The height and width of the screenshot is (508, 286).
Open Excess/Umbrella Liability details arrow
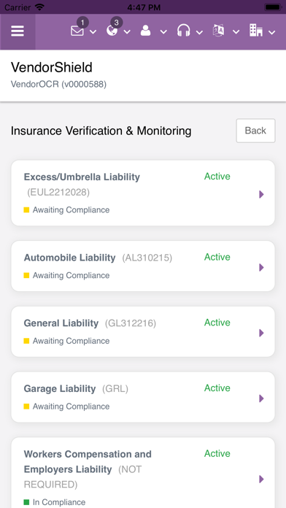261,194
